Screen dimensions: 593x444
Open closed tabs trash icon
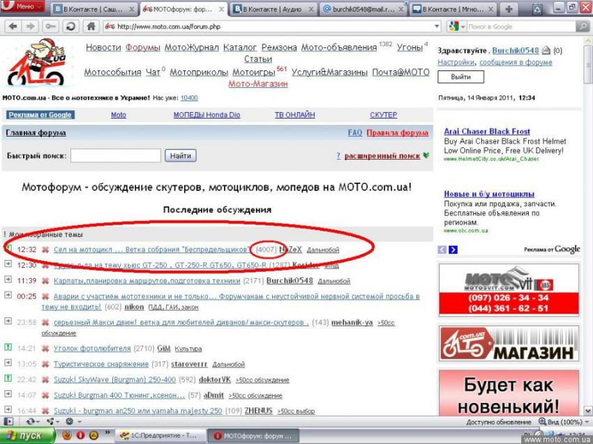pos(537,9)
